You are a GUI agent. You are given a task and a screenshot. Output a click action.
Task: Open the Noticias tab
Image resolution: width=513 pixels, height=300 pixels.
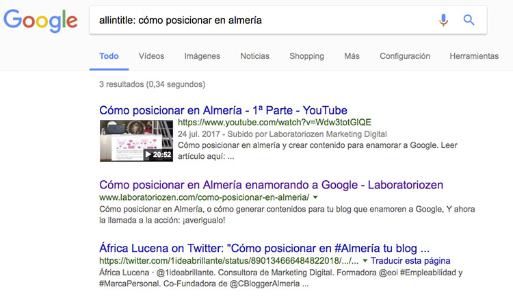(255, 56)
